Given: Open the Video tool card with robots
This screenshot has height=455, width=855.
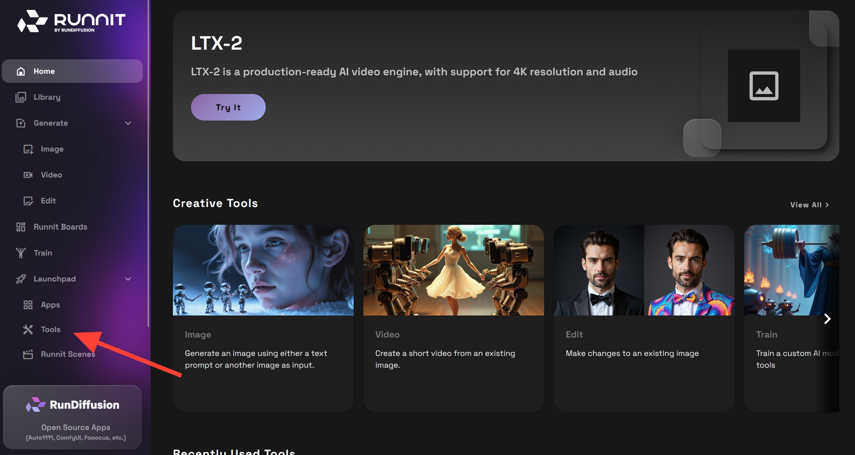Looking at the screenshot, I should (453, 270).
